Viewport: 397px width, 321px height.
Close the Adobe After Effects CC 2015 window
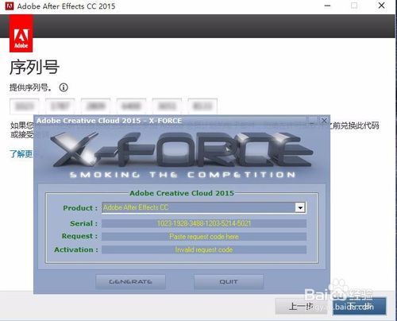(381, 6)
